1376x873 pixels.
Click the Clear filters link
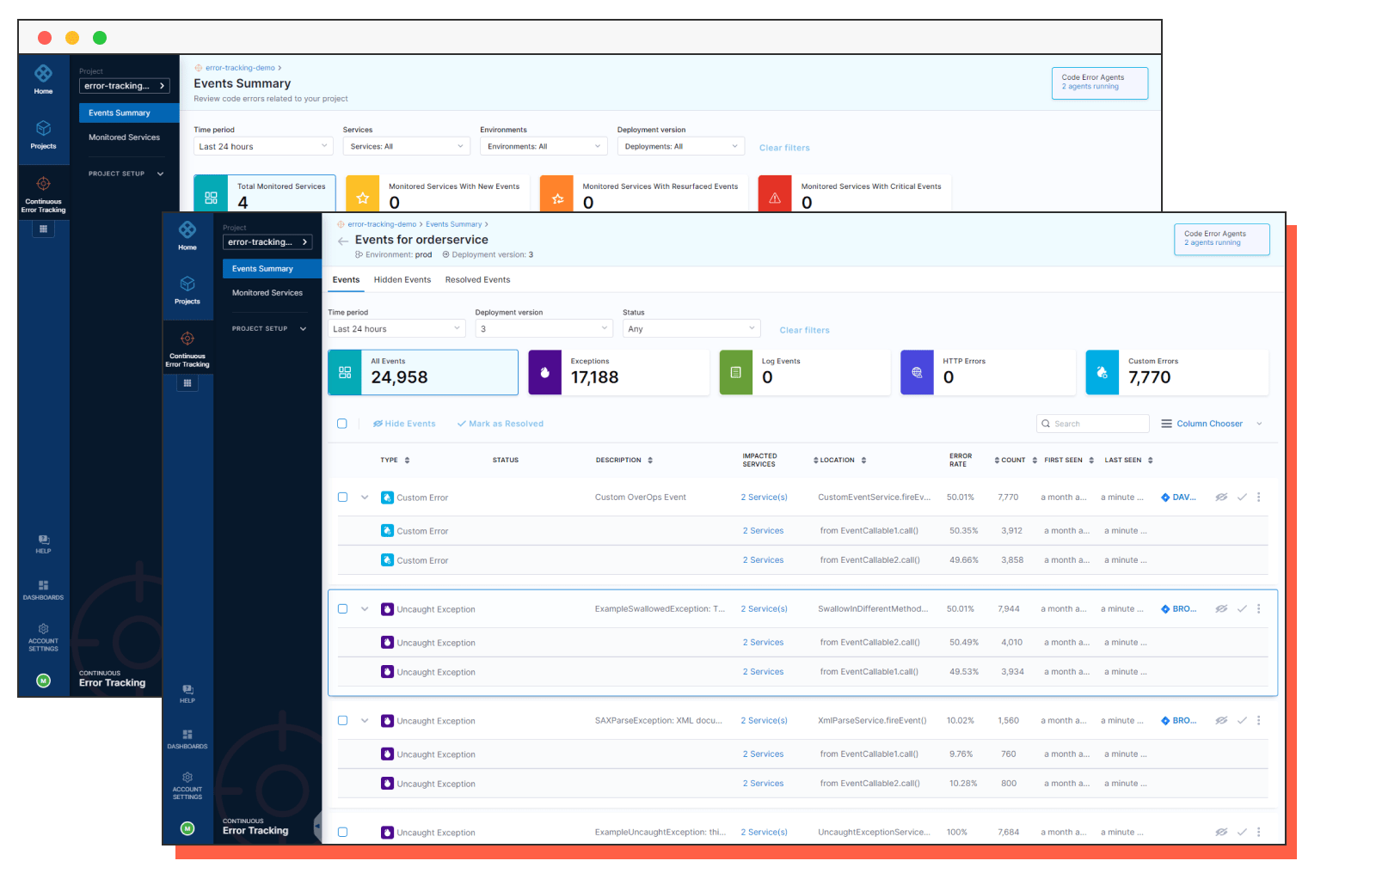(x=805, y=329)
